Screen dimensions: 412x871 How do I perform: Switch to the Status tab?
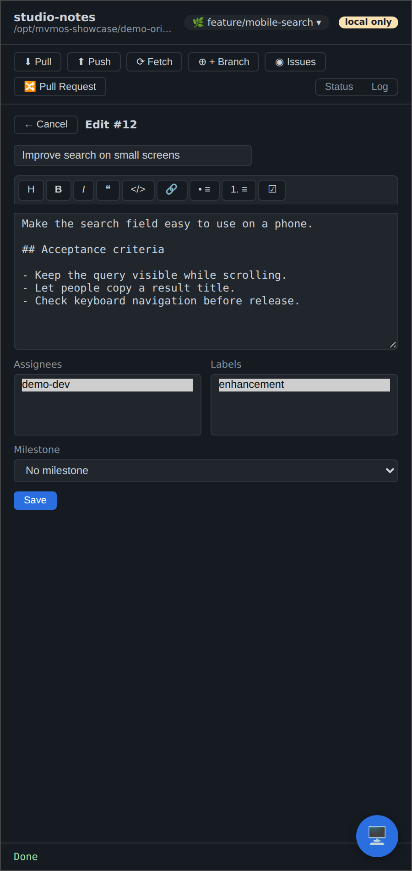tap(339, 87)
